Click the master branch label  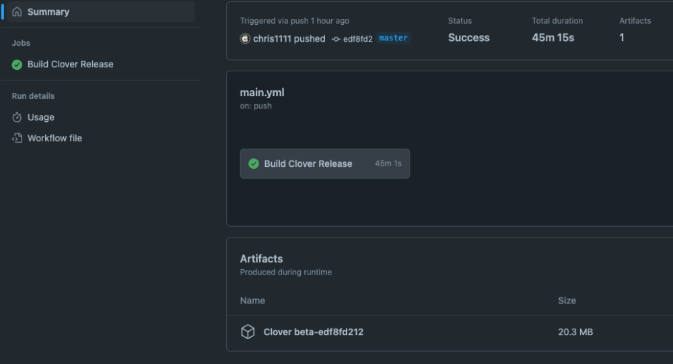point(393,38)
